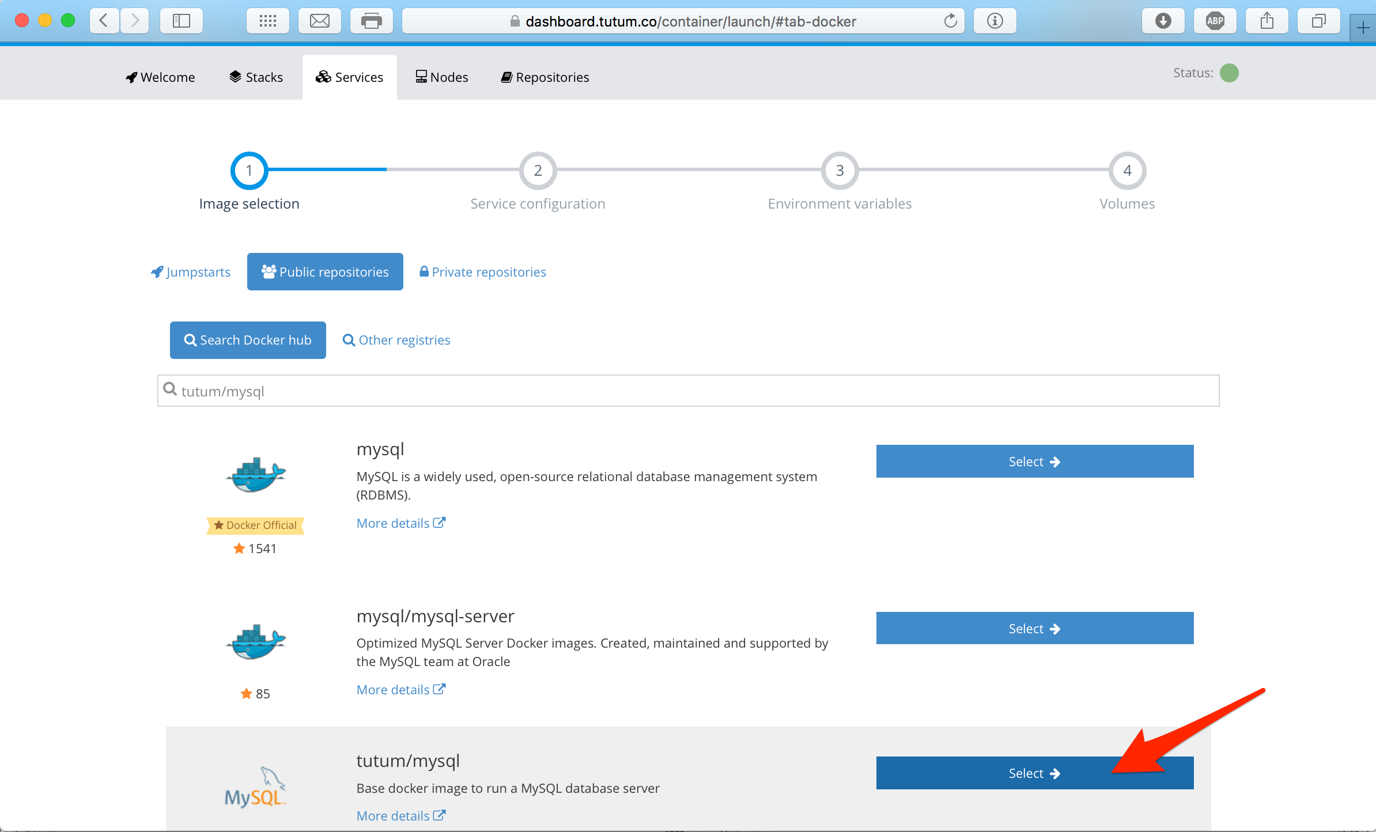Click the MySQL dolphin logo

point(255,787)
